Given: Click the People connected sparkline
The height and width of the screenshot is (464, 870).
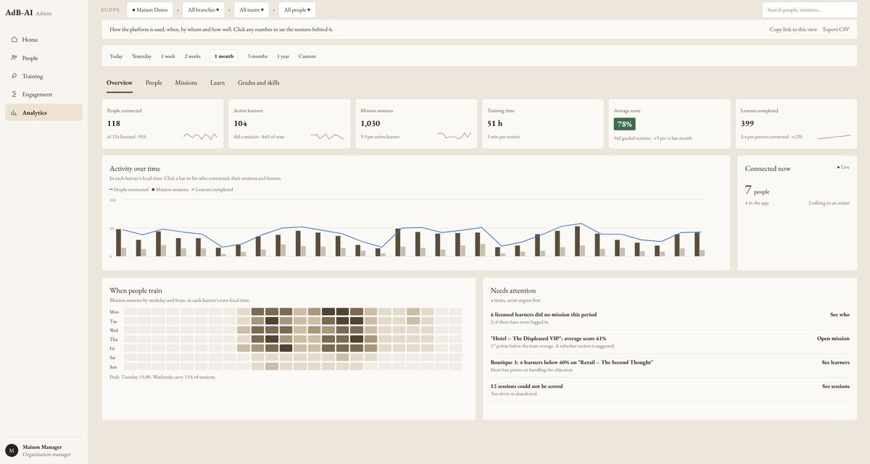Looking at the screenshot, I should click(201, 135).
